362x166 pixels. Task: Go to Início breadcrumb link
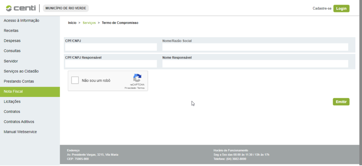[72, 23]
